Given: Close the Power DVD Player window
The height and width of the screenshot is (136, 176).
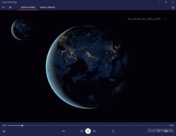Looking at the screenshot, I should click(x=173, y=2).
